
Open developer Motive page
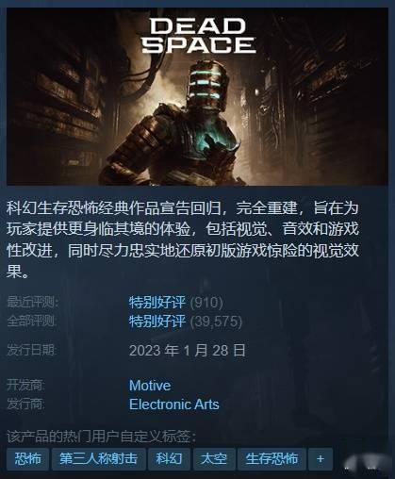(x=150, y=386)
